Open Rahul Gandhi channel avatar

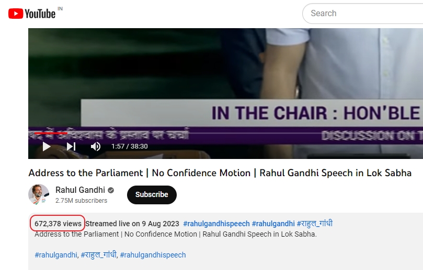[39, 194]
